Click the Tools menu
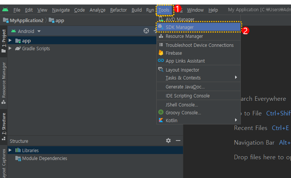Screen dimensions: 291x178 pos(164,10)
